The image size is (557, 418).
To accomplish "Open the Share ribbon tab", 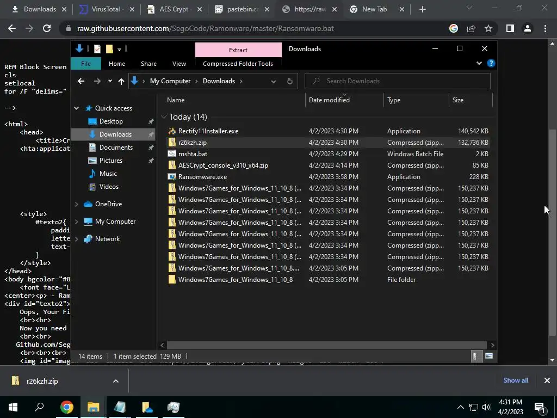I will point(148,64).
